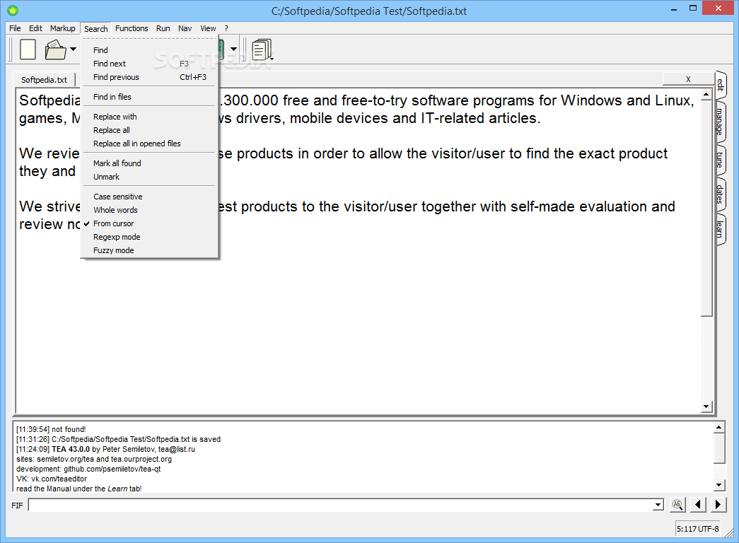Click the text 'IT-related articles' in editor
This screenshot has height=543, width=739.
(x=478, y=118)
